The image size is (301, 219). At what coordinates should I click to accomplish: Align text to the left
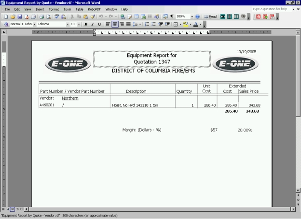(x=108, y=24)
